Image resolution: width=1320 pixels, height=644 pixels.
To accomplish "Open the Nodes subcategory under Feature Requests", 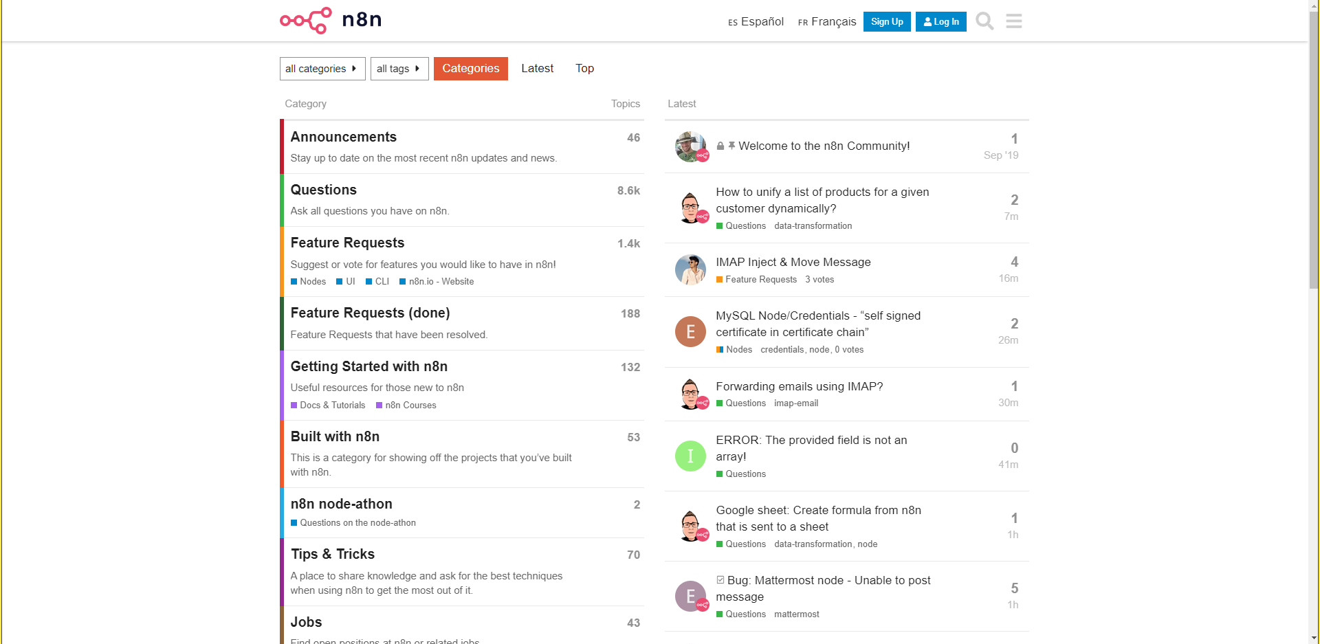I will tap(309, 282).
